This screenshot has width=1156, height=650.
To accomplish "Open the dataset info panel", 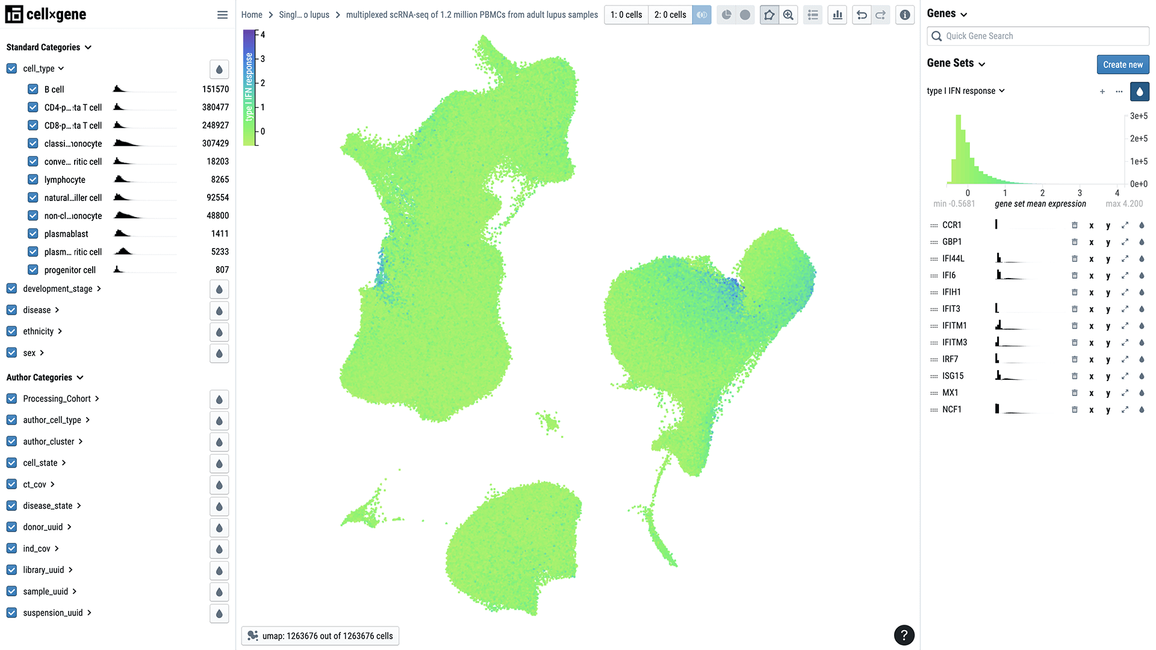I will (x=904, y=14).
